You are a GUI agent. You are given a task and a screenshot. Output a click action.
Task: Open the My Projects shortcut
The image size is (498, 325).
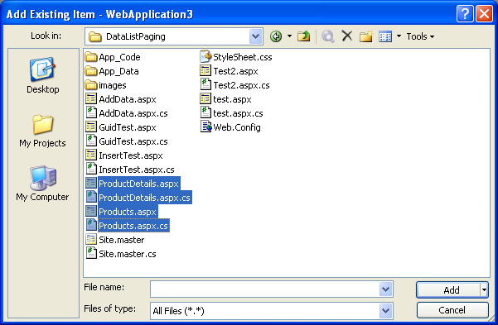pos(42,131)
